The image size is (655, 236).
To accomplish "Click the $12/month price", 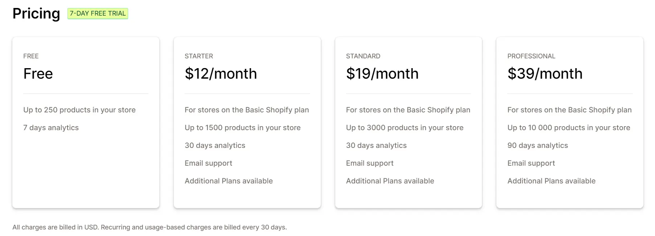I will tap(221, 74).
